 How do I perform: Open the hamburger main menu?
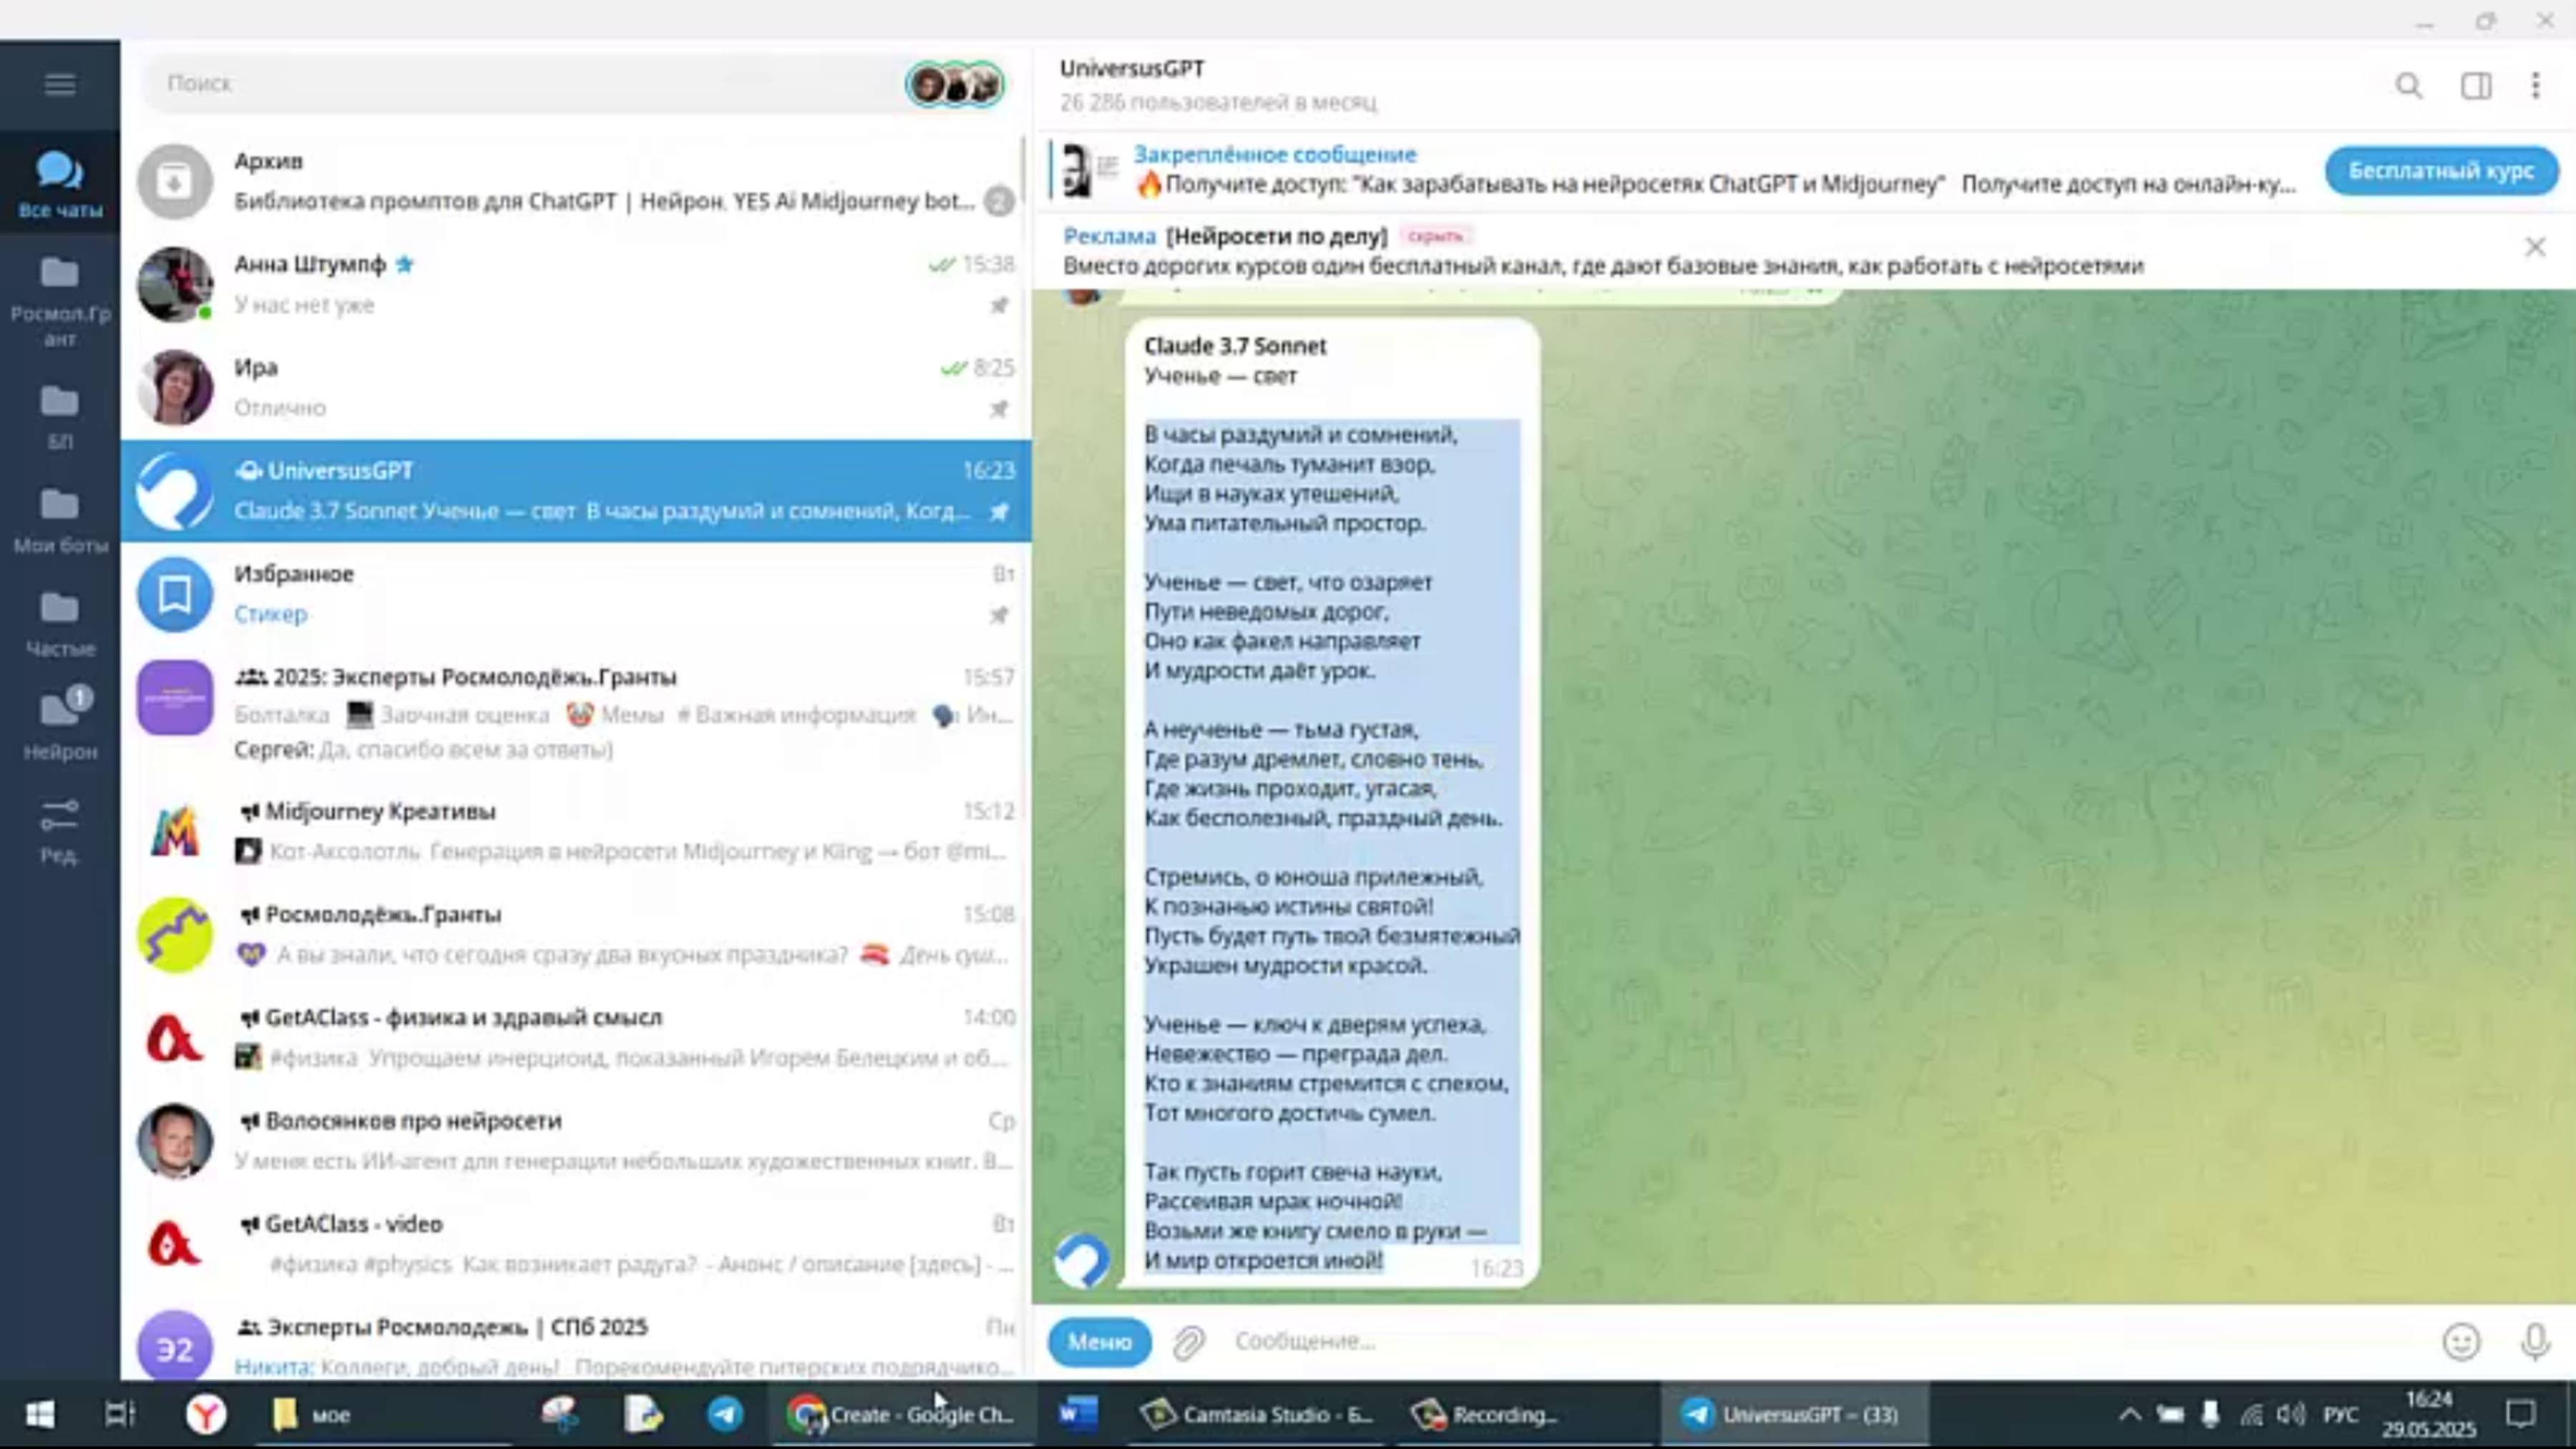[x=60, y=84]
